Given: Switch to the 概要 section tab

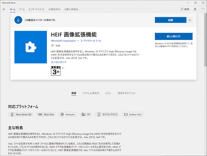Looking at the screenshot, I should point(74,93).
